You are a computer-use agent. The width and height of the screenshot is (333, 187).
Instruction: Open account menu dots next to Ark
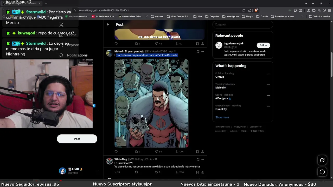click(x=98, y=171)
